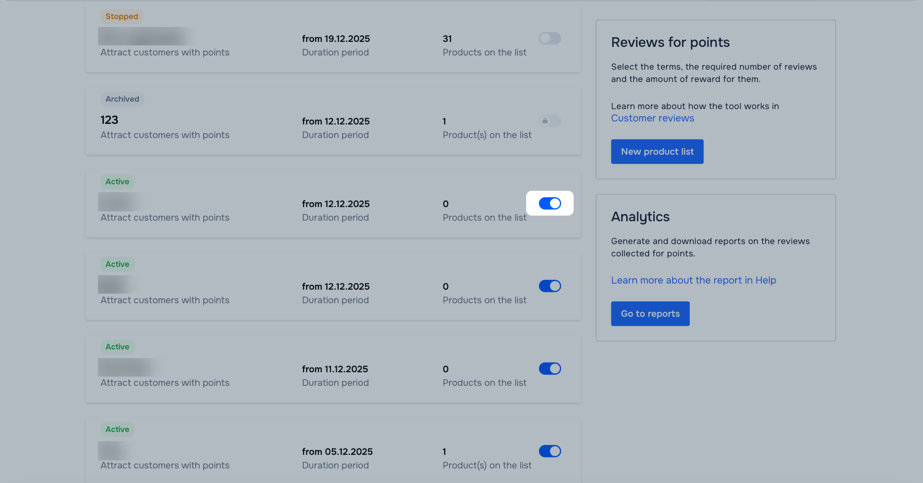Screen dimensions: 923x483
Task: Open the Customer reviews link
Action: coord(652,118)
